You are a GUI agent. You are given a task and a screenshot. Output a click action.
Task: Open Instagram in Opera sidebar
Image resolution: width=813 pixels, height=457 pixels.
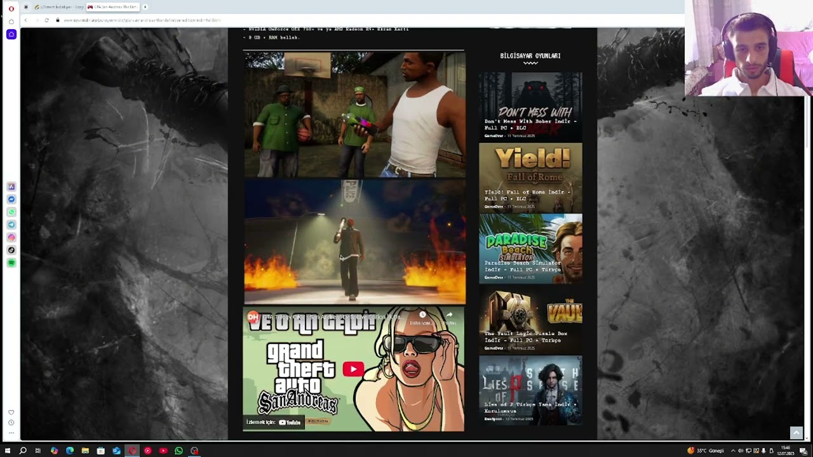pyautogui.click(x=11, y=237)
